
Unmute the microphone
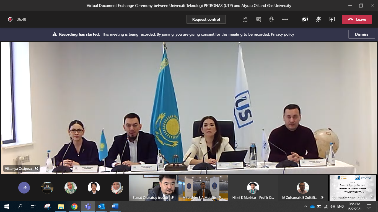point(319,19)
